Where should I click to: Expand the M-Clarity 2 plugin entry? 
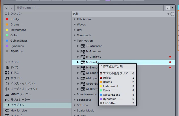tap(78, 57)
